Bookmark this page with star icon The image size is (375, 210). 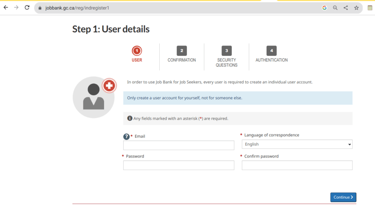click(356, 8)
